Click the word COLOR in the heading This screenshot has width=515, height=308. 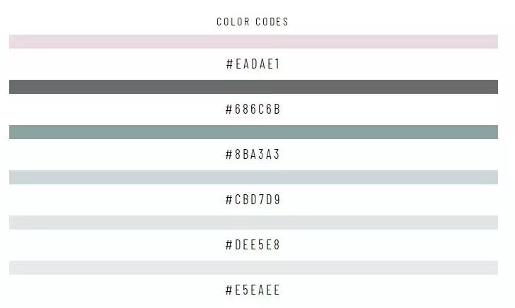(x=233, y=22)
